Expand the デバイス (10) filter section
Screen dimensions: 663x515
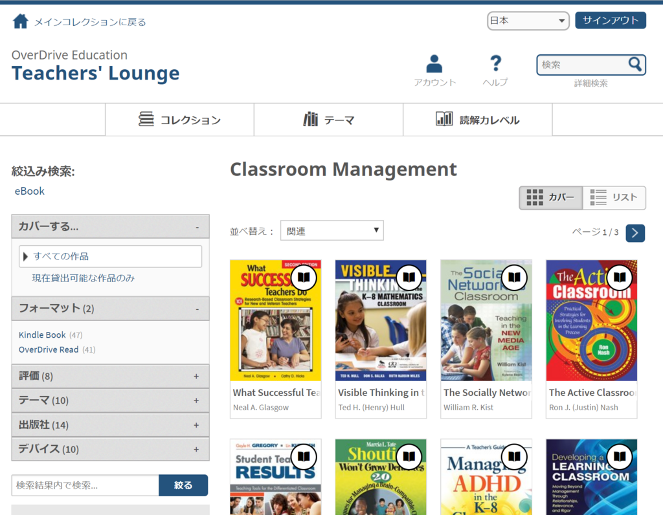click(110, 448)
